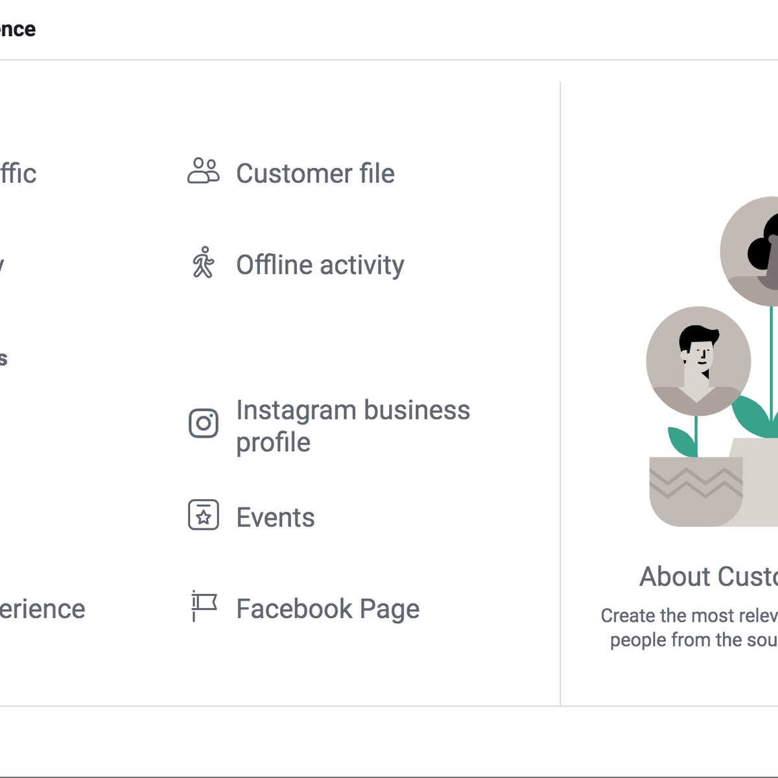The height and width of the screenshot is (778, 778).
Task: Choose the Customer file source option
Action: tap(291, 173)
